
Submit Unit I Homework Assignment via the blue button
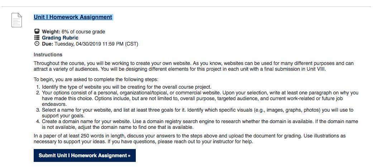85,155
